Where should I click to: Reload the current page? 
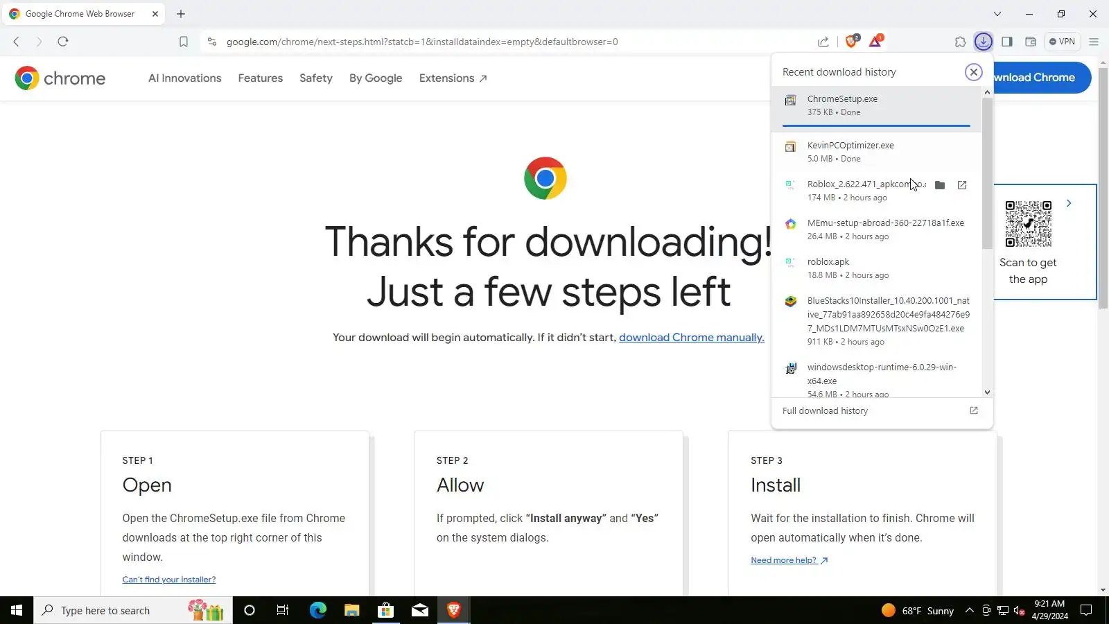tap(63, 42)
